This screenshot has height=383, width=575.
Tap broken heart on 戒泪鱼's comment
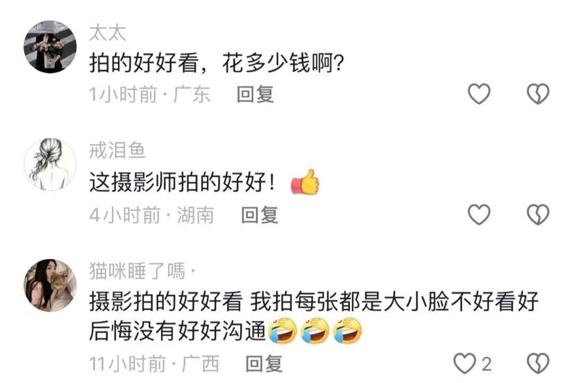(x=538, y=214)
